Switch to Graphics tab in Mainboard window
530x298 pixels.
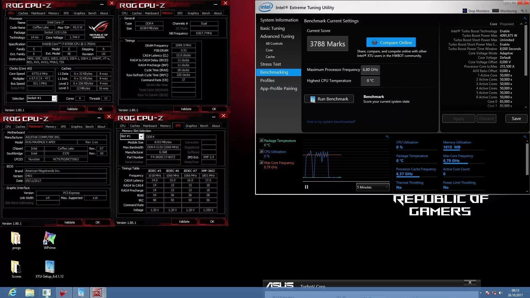[76, 126]
